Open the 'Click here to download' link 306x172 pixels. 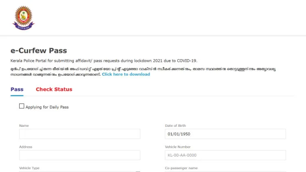click(126, 74)
